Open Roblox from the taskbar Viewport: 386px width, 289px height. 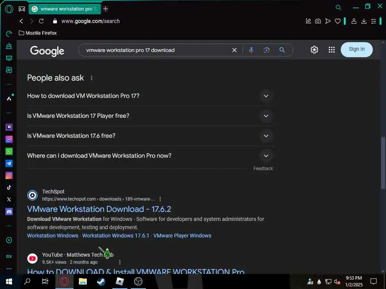tap(119, 281)
